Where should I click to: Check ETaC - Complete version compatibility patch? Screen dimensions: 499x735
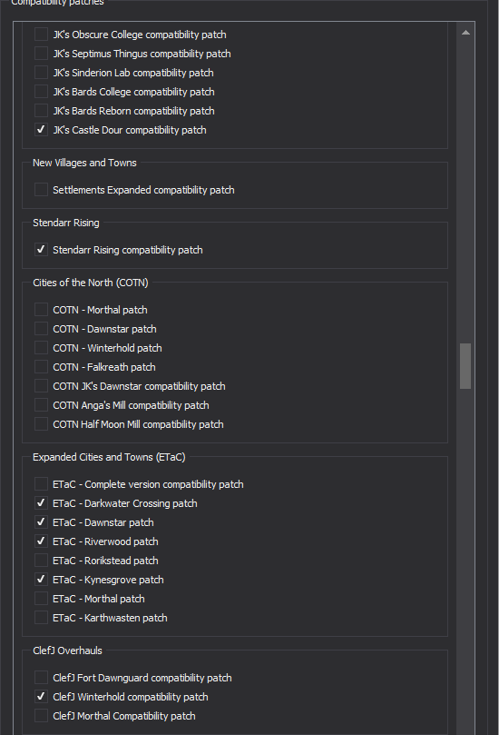point(41,484)
